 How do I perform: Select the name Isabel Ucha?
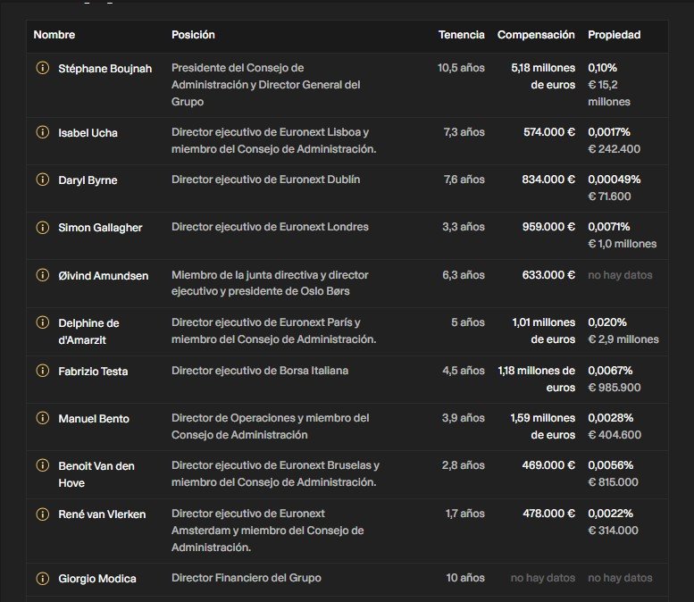click(88, 133)
